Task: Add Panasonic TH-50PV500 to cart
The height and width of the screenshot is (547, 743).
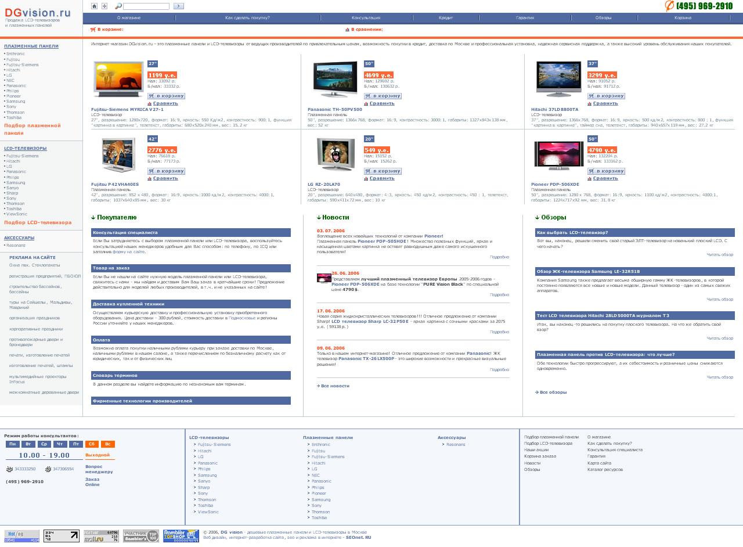Action: click(383, 96)
